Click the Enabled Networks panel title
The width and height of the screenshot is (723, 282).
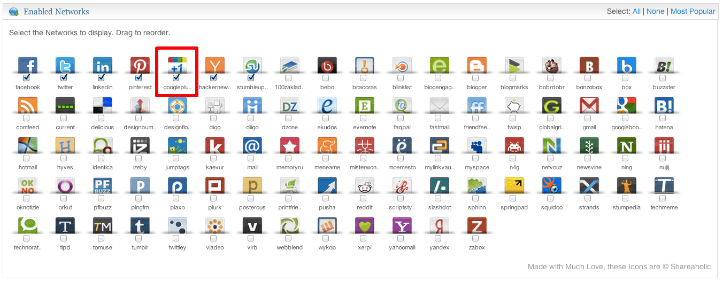click(56, 11)
